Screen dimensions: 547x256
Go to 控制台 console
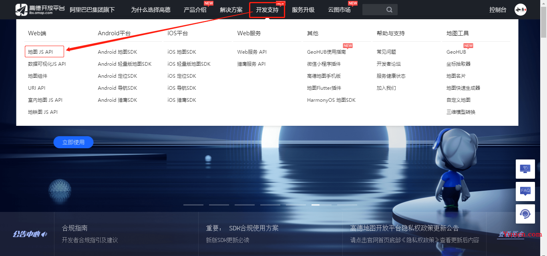click(498, 10)
